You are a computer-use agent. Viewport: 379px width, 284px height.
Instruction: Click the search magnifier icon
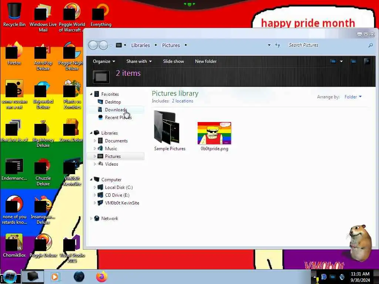pos(370,45)
